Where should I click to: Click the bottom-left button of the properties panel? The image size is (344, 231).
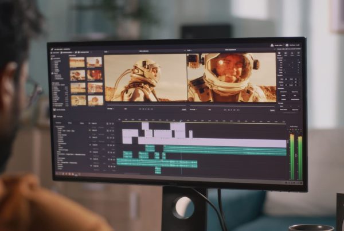pos(283,109)
